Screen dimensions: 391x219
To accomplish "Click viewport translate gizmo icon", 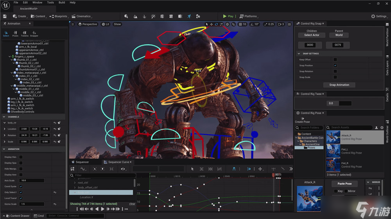I will 212,24.
